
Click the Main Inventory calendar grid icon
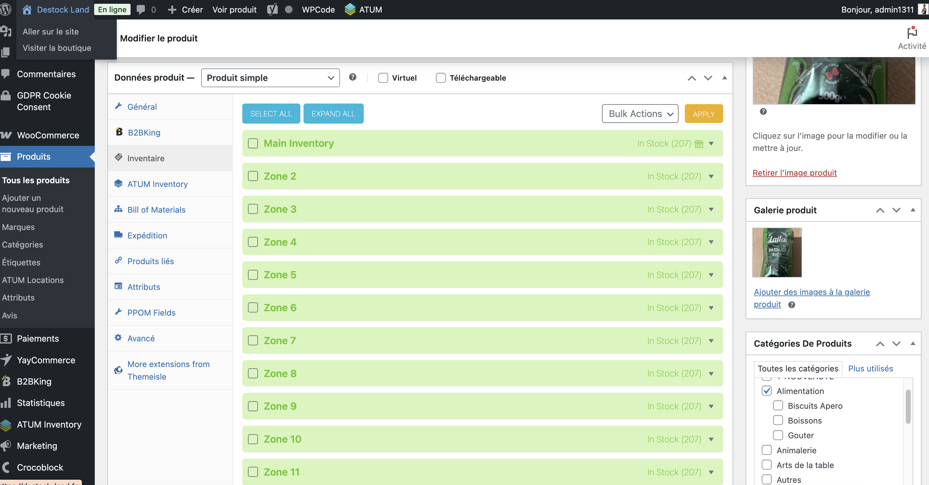(x=699, y=144)
